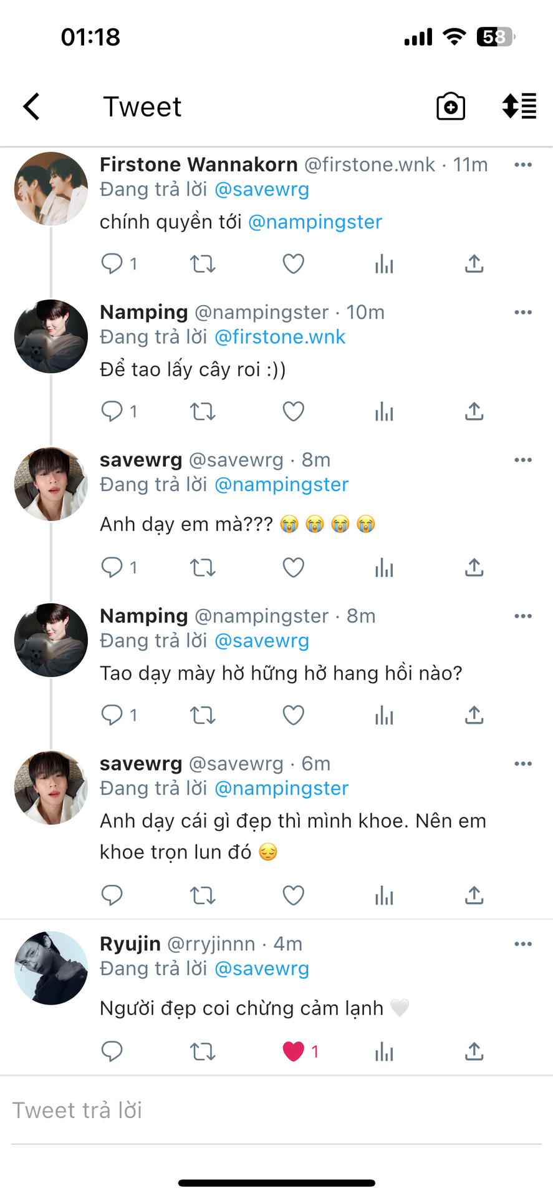The image size is (553, 1198).
Task: Open the sort replies icon
Action: pos(519,106)
